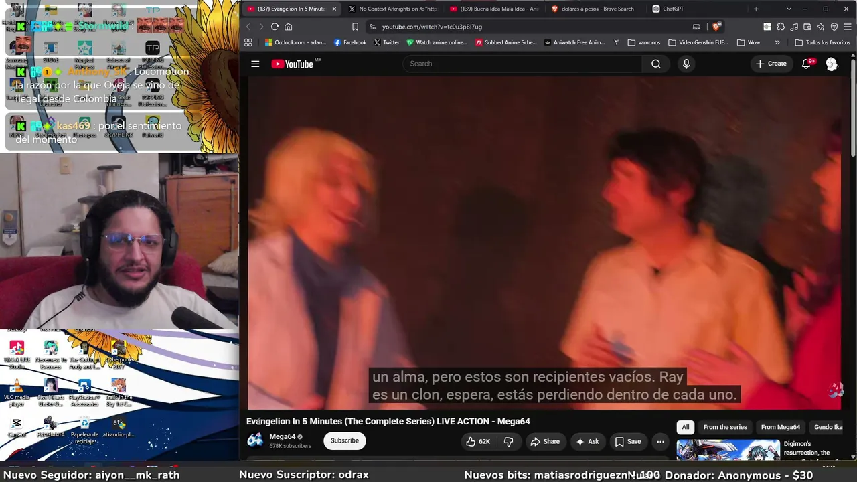Select the 'All' filter chip
Image resolution: width=857 pixels, height=482 pixels.
pyautogui.click(x=686, y=427)
